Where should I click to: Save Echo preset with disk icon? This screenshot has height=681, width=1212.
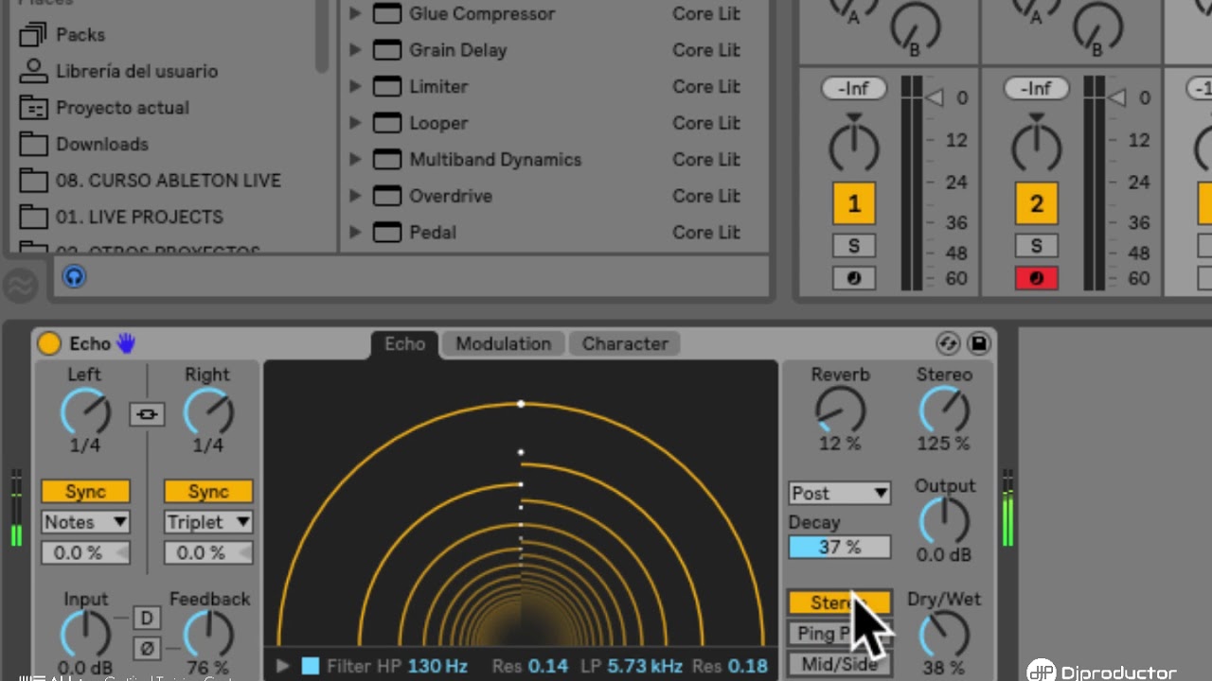click(x=979, y=343)
